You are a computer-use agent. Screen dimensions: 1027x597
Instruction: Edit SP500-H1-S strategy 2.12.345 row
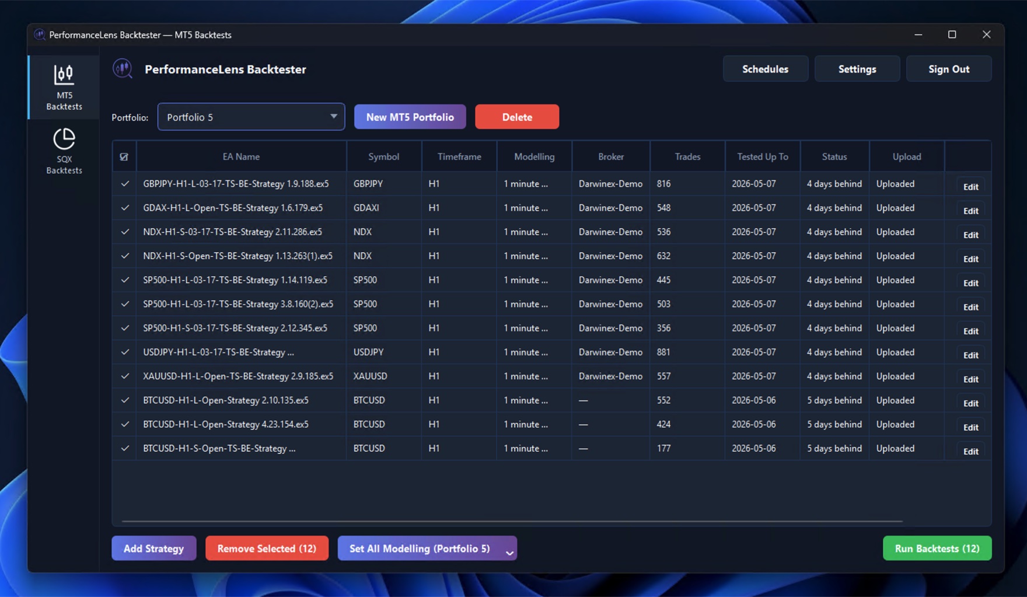coord(970,330)
